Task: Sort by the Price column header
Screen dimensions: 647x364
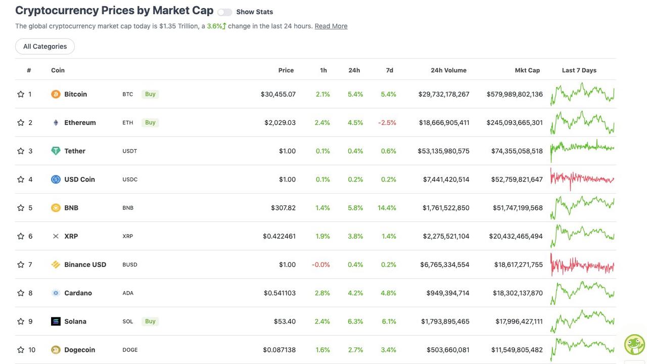Action: tap(286, 70)
